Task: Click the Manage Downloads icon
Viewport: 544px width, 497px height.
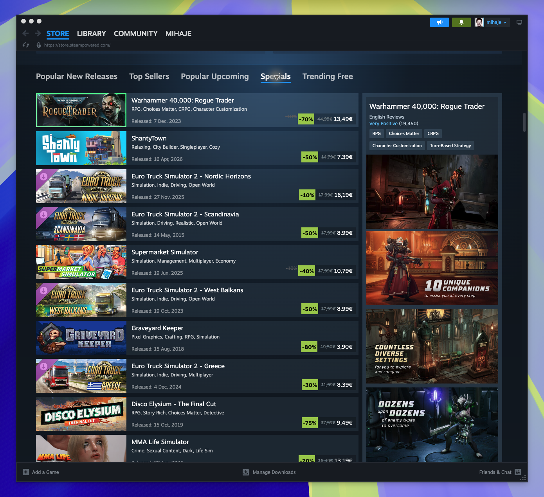Action: click(x=246, y=472)
